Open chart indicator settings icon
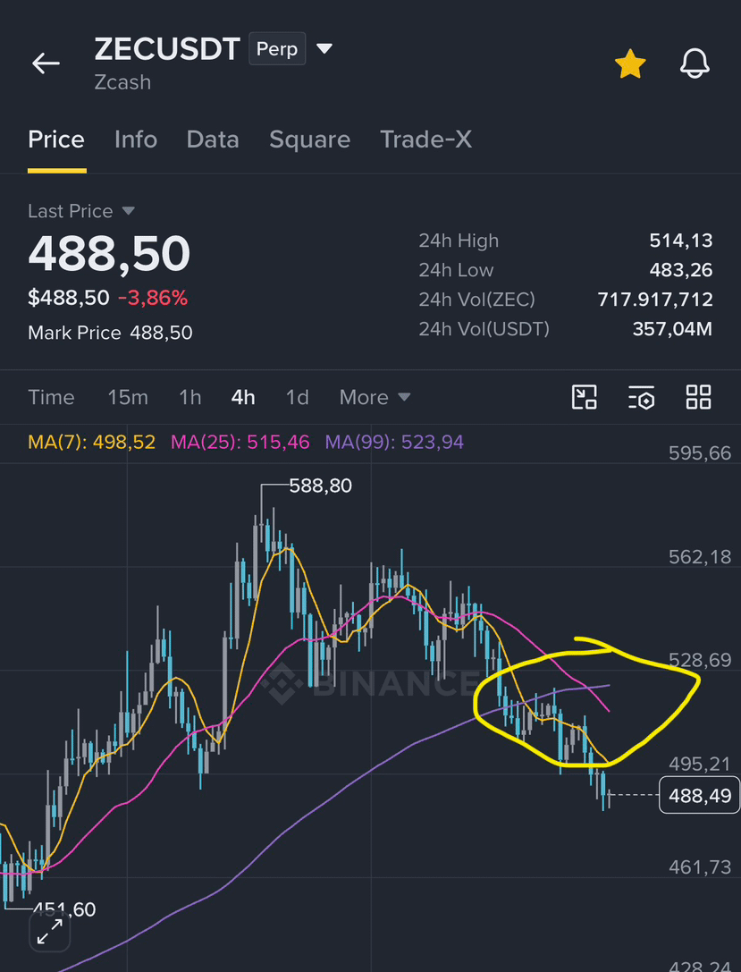 (x=641, y=397)
